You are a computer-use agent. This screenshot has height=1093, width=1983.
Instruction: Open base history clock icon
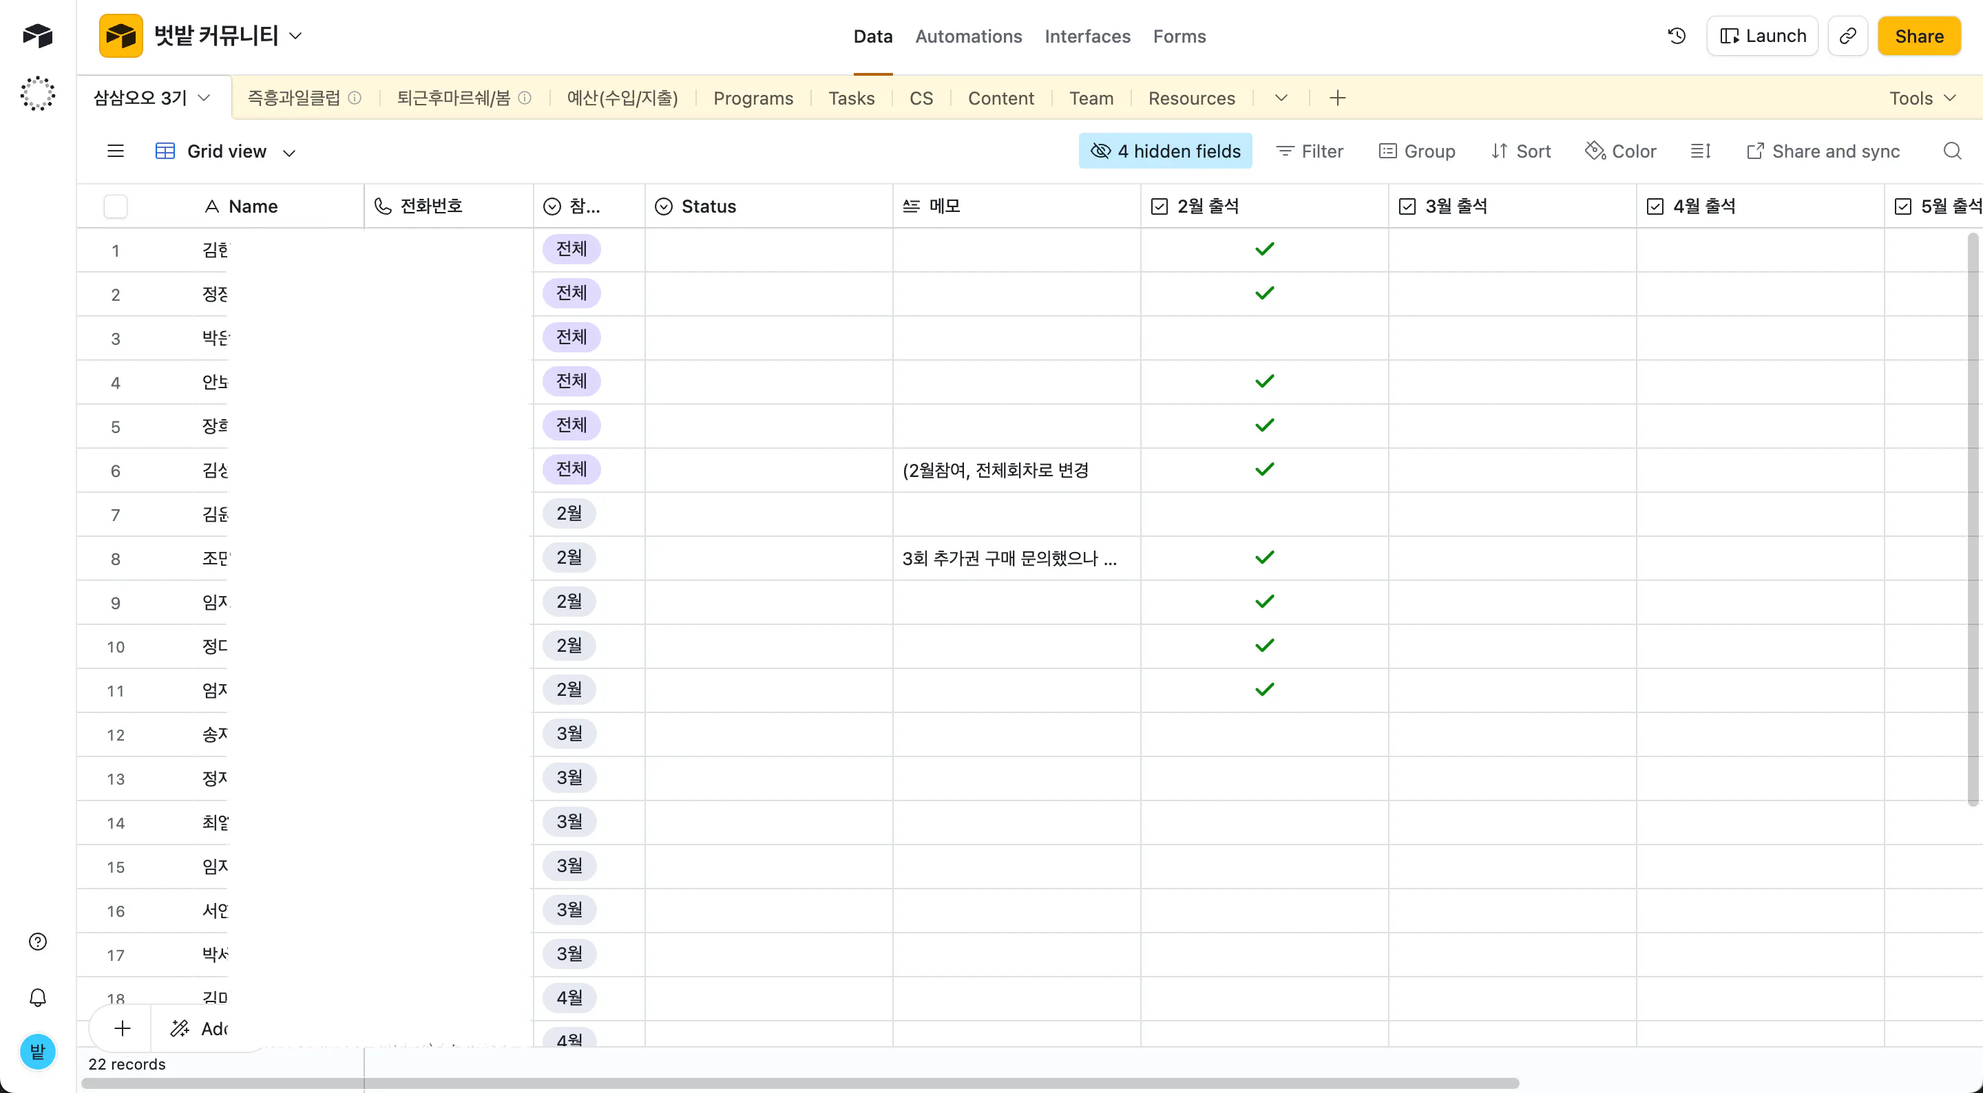coord(1677,35)
